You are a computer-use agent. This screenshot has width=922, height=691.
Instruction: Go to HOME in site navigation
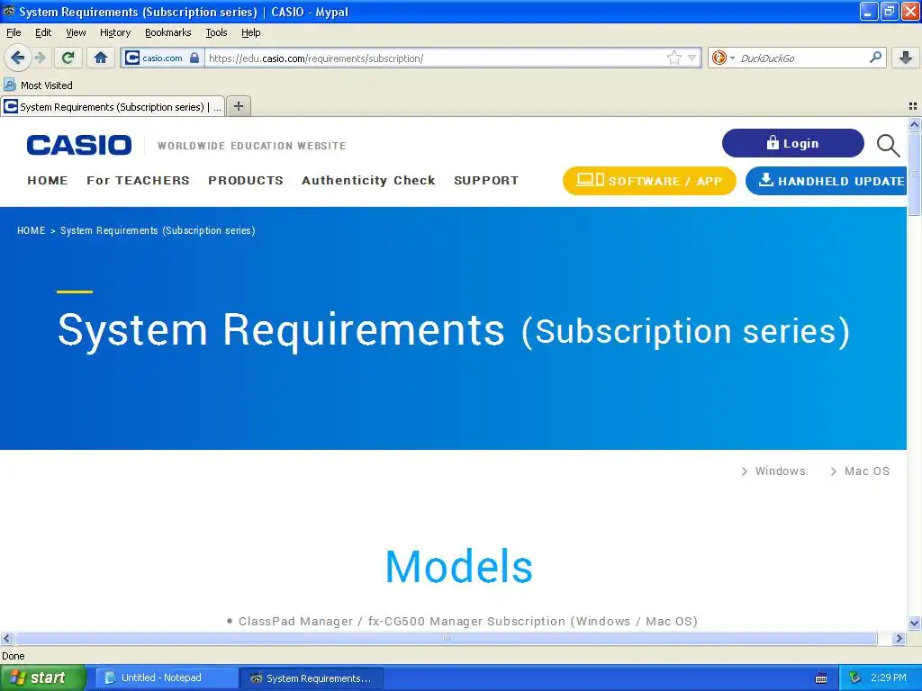48,180
